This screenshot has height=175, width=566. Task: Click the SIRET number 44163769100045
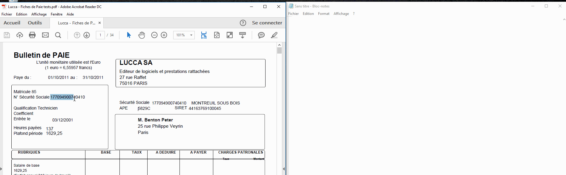pos(205,108)
